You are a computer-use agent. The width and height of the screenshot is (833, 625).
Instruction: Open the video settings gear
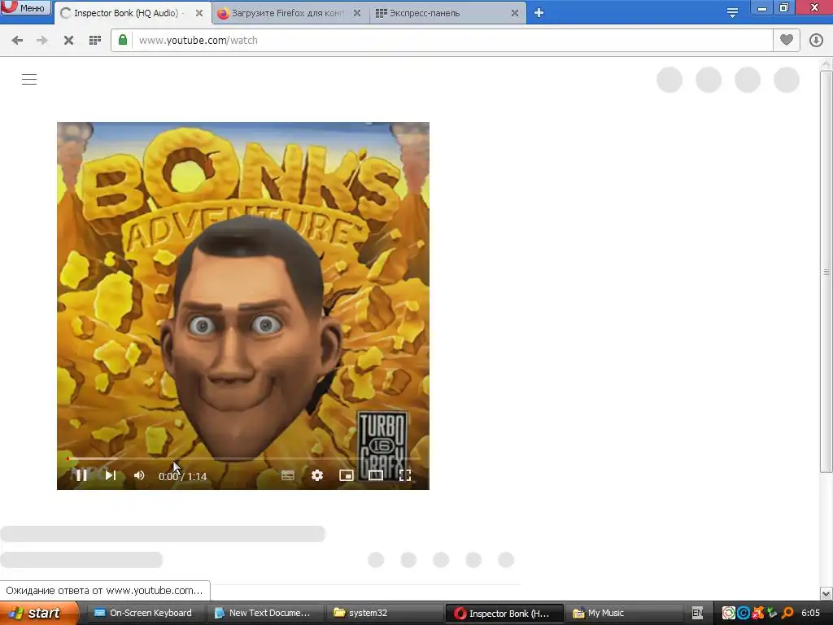(317, 475)
